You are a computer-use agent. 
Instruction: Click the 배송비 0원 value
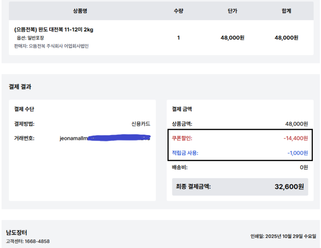point(304,167)
